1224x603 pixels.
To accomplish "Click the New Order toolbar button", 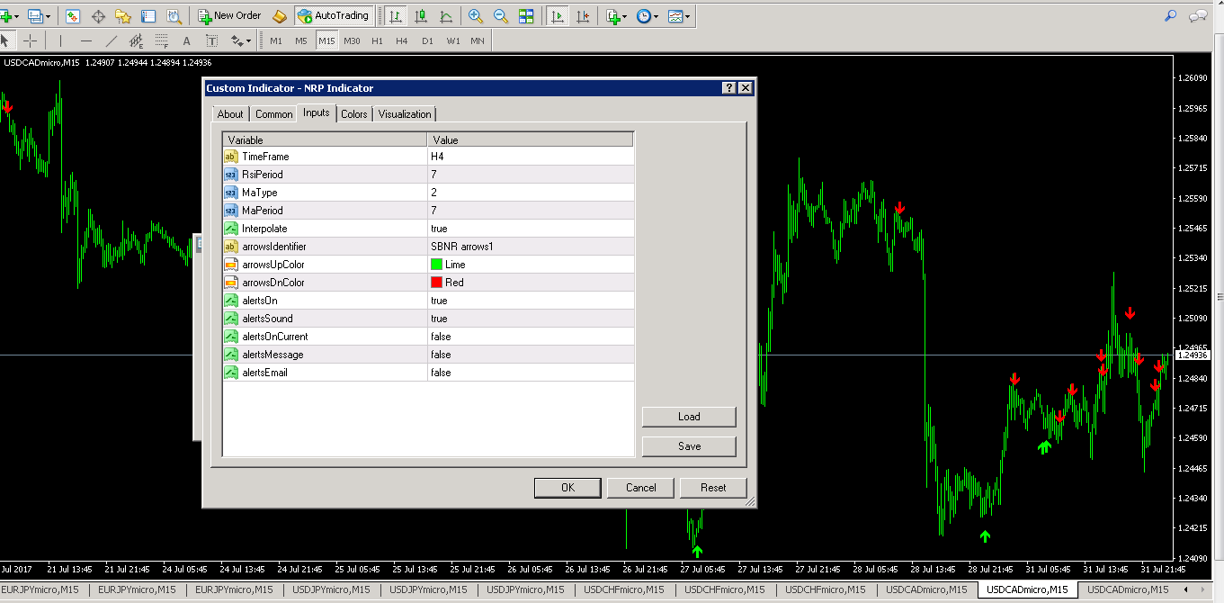I will pyautogui.click(x=229, y=15).
